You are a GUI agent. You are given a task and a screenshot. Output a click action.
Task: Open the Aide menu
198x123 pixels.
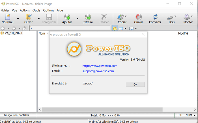pyautogui.click(x=60, y=10)
